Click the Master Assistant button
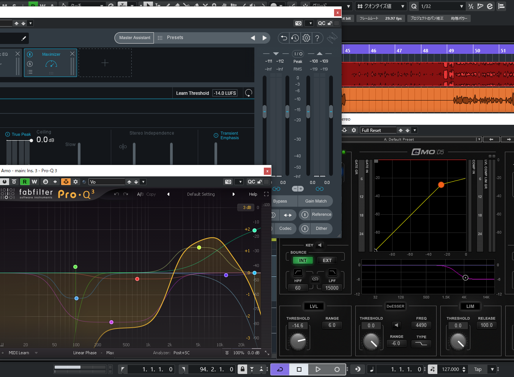 tap(134, 38)
